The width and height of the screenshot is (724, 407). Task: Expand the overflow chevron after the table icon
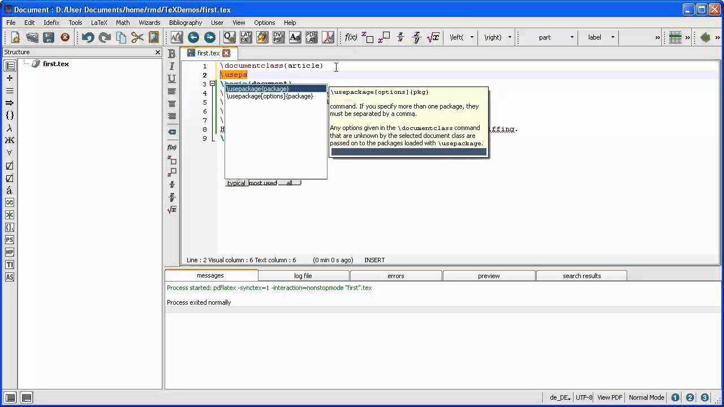(688, 37)
